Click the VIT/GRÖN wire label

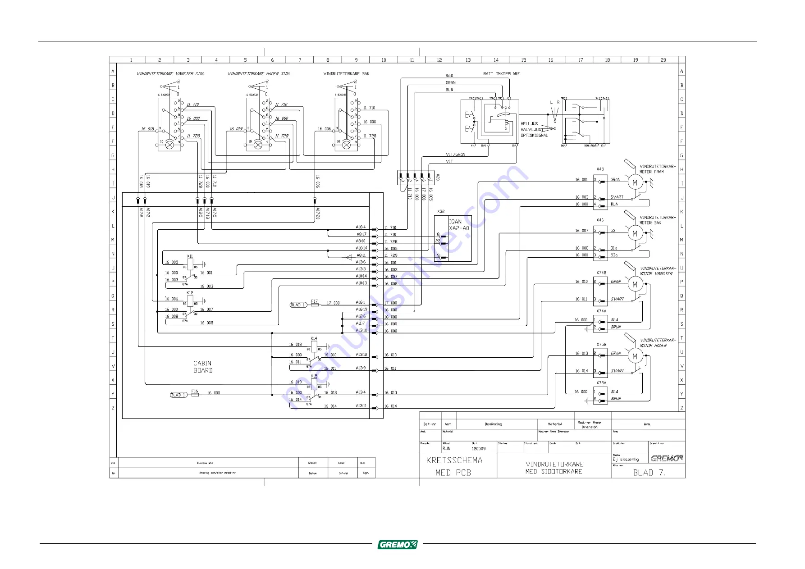tap(455, 155)
